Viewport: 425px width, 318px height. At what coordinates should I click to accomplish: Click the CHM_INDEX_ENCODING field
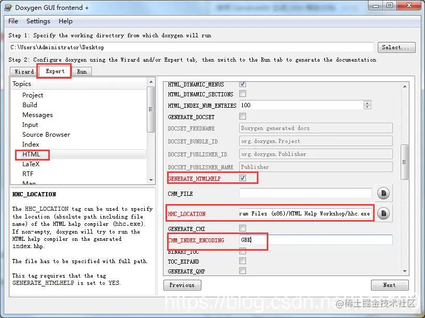(x=316, y=240)
